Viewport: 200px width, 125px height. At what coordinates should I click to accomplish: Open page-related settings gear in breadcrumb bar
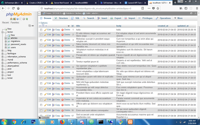click(x=191, y=13)
